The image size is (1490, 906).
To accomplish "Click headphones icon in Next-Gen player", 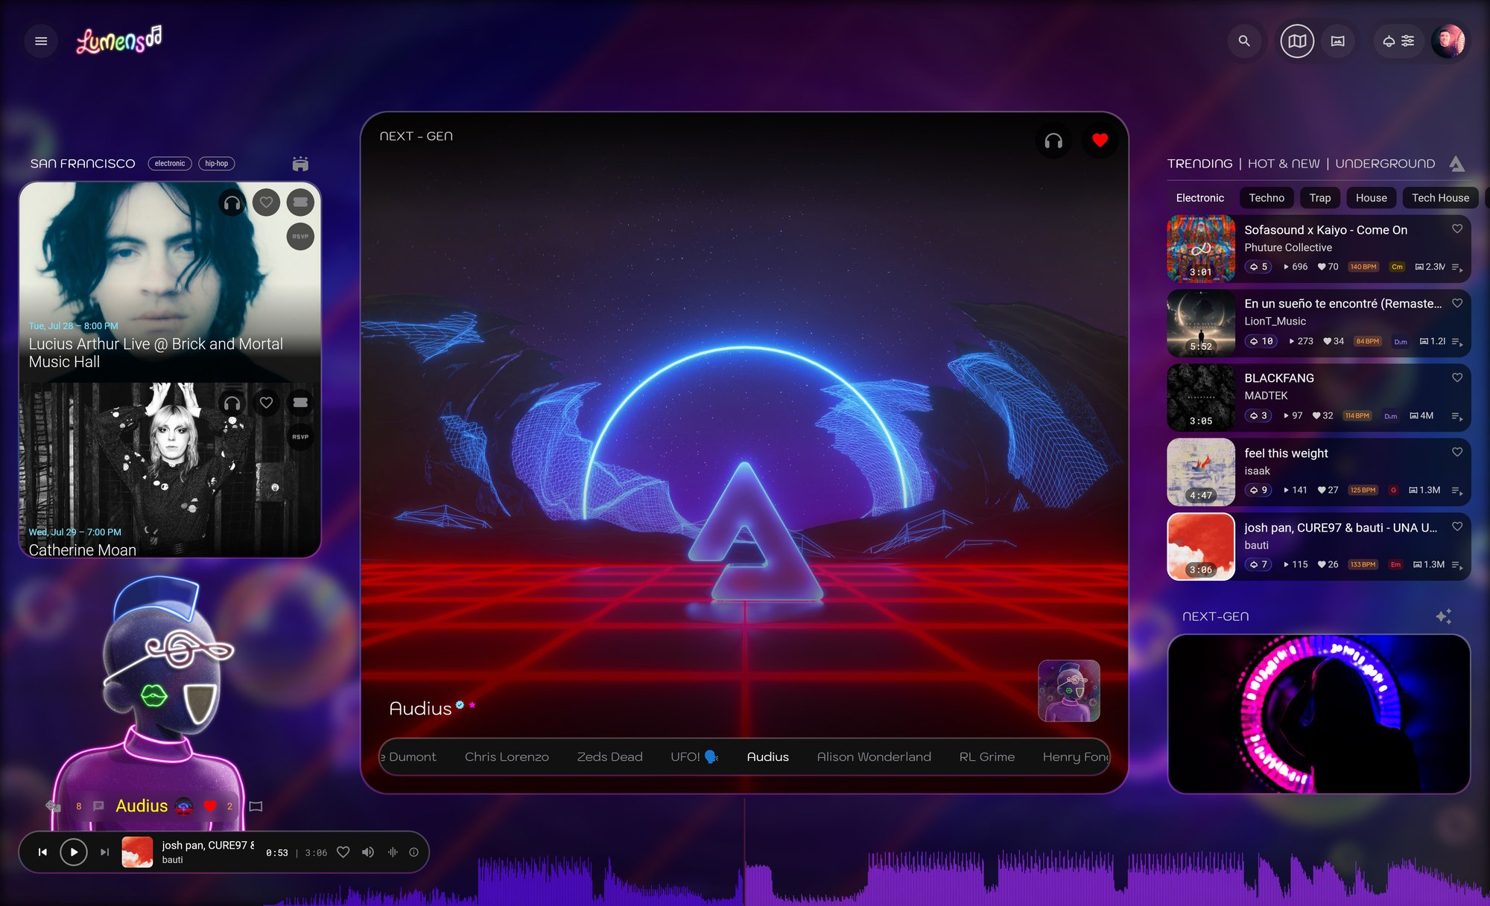I will tap(1053, 141).
